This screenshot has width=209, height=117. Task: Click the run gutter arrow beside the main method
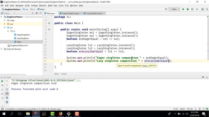click(x=49, y=30)
